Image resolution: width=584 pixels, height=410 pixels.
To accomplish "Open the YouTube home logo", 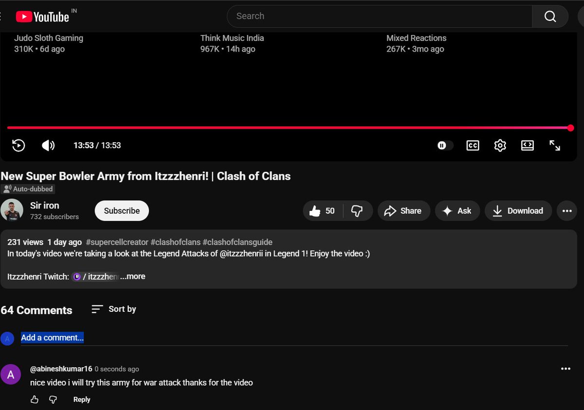I will [x=42, y=17].
